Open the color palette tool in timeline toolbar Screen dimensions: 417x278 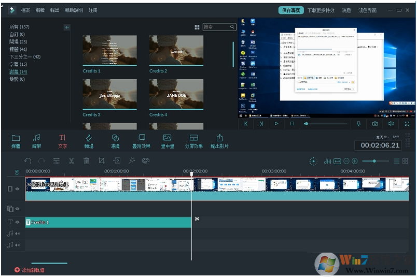coord(146,161)
